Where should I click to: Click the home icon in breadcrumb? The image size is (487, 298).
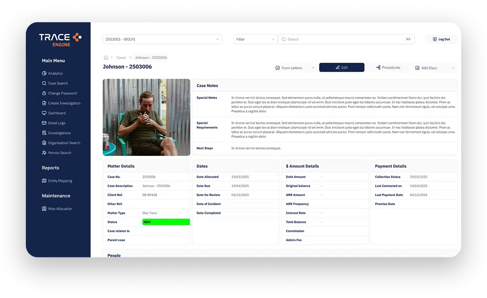coord(106,57)
